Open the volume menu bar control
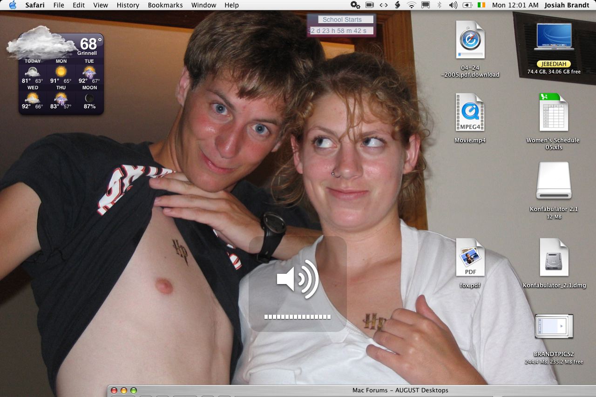Viewport: 596px width, 397px height. pos(453,5)
